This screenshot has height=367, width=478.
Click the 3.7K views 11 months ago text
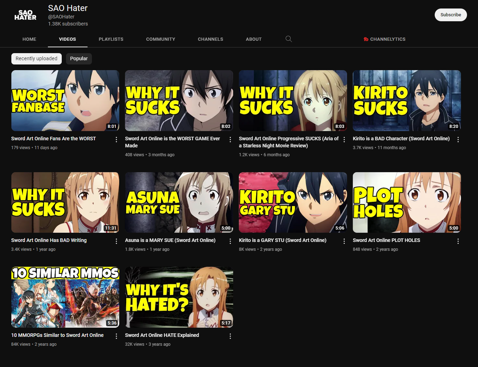tap(379, 148)
